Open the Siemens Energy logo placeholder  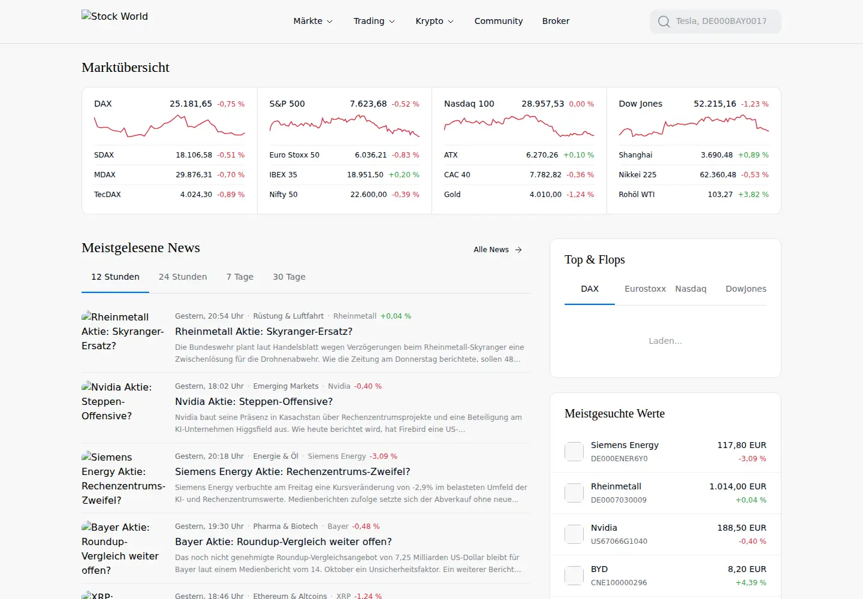click(574, 452)
